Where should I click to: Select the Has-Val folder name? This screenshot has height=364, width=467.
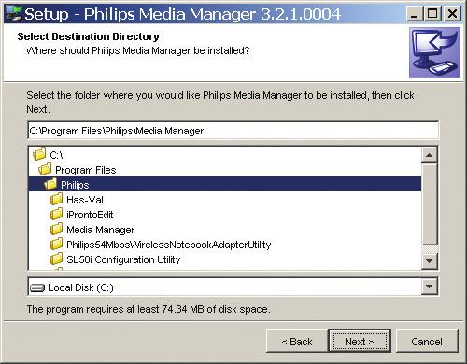click(x=85, y=200)
